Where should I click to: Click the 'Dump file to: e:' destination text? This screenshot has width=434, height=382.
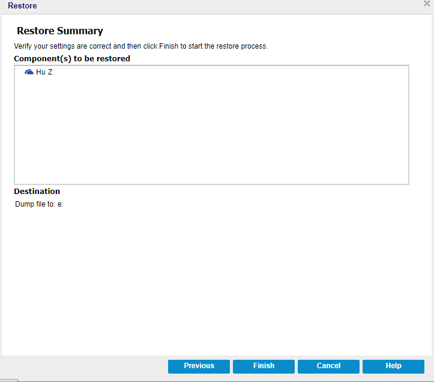tap(39, 204)
